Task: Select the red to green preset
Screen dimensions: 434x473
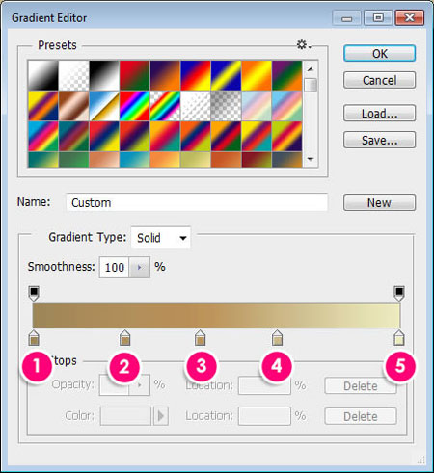Action: pos(135,75)
